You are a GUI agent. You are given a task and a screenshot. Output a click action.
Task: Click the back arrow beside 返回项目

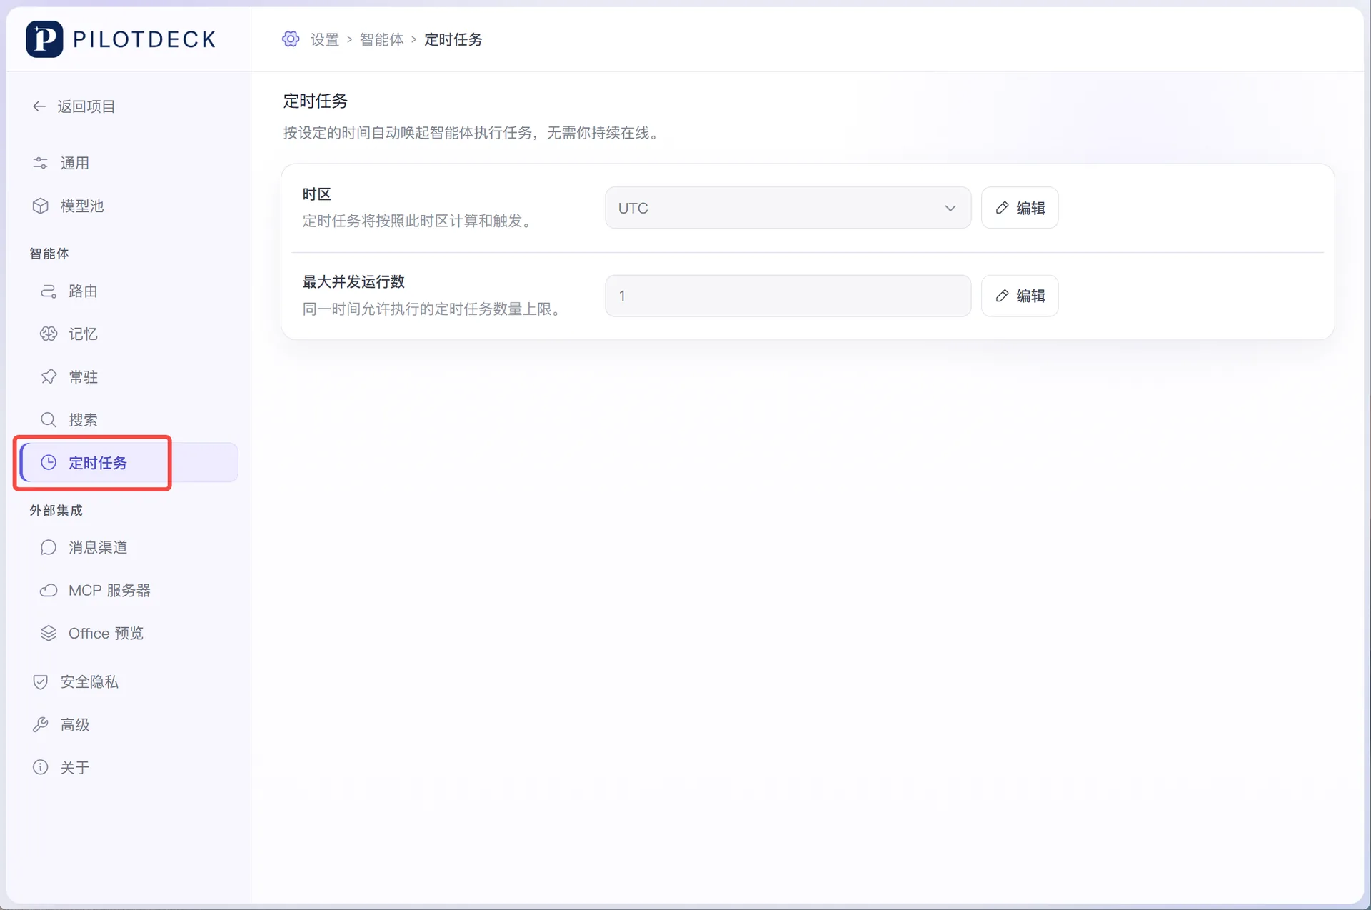[39, 106]
